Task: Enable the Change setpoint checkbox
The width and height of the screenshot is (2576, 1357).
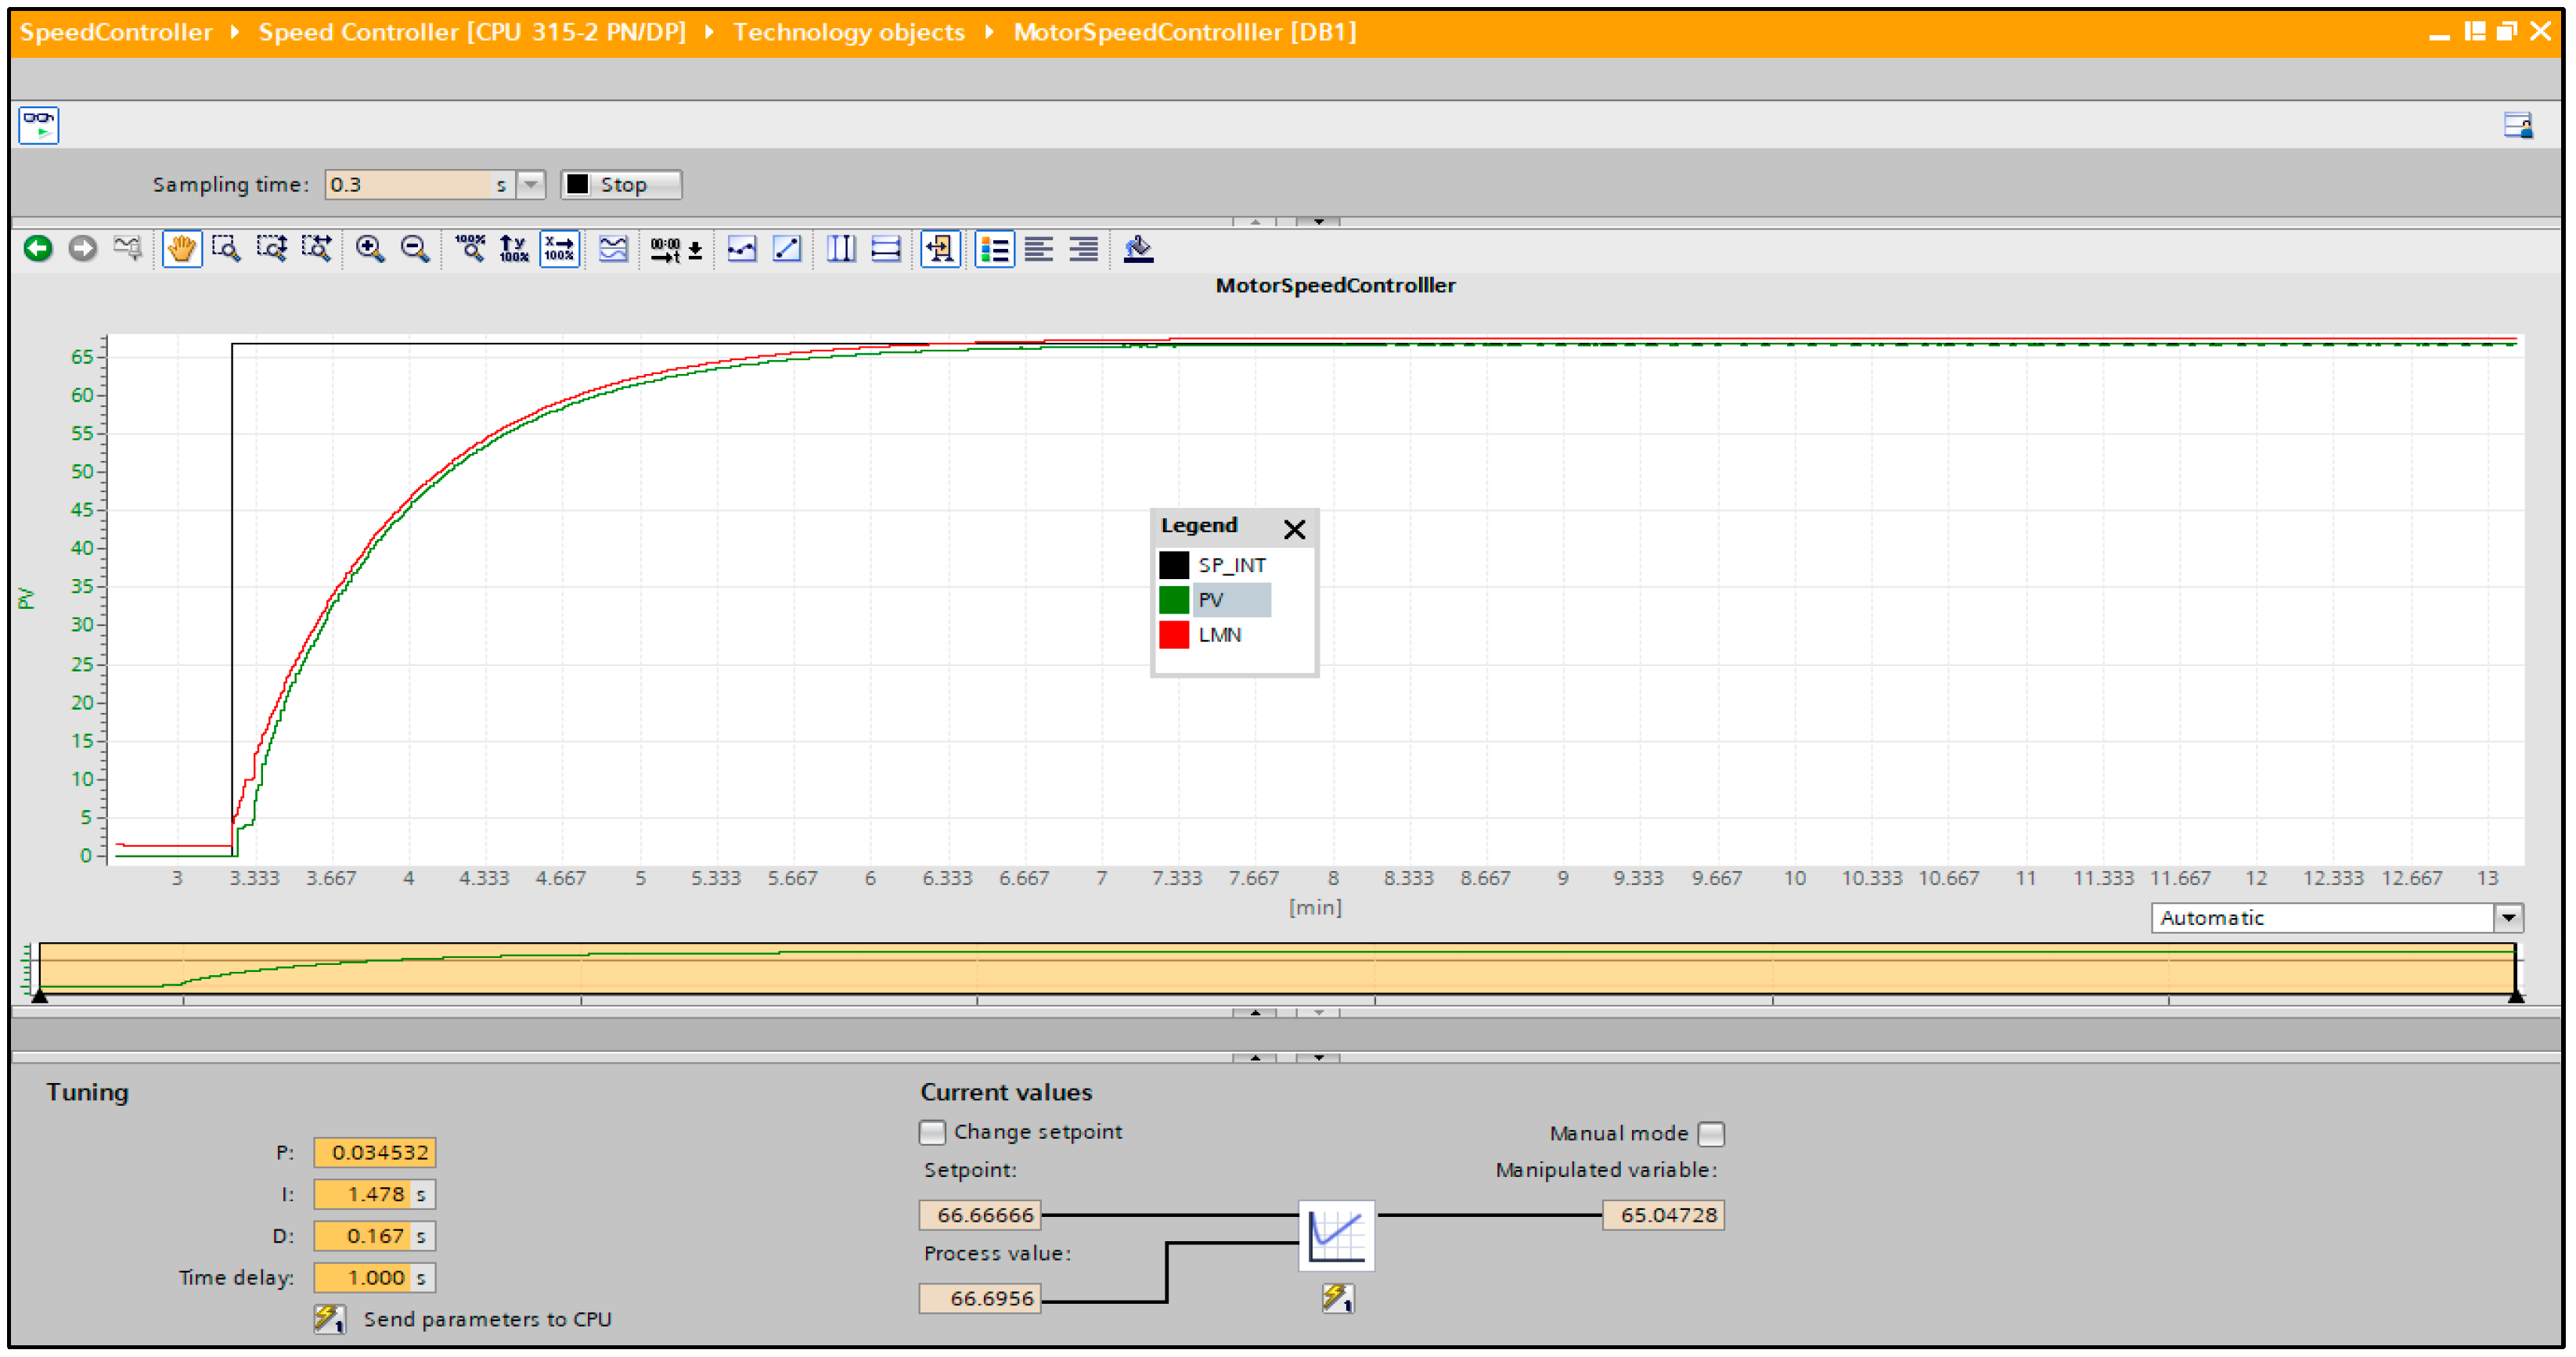Action: 932,1133
